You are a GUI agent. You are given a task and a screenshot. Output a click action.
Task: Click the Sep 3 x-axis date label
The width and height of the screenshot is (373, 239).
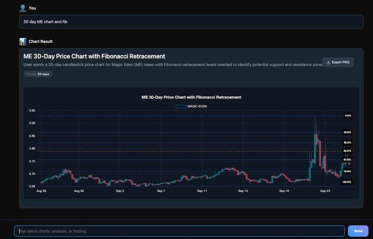pyautogui.click(x=120, y=191)
